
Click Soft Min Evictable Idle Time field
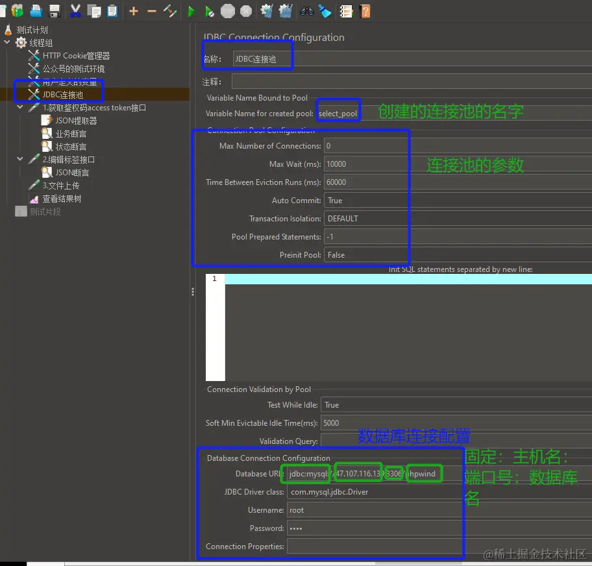point(456,423)
